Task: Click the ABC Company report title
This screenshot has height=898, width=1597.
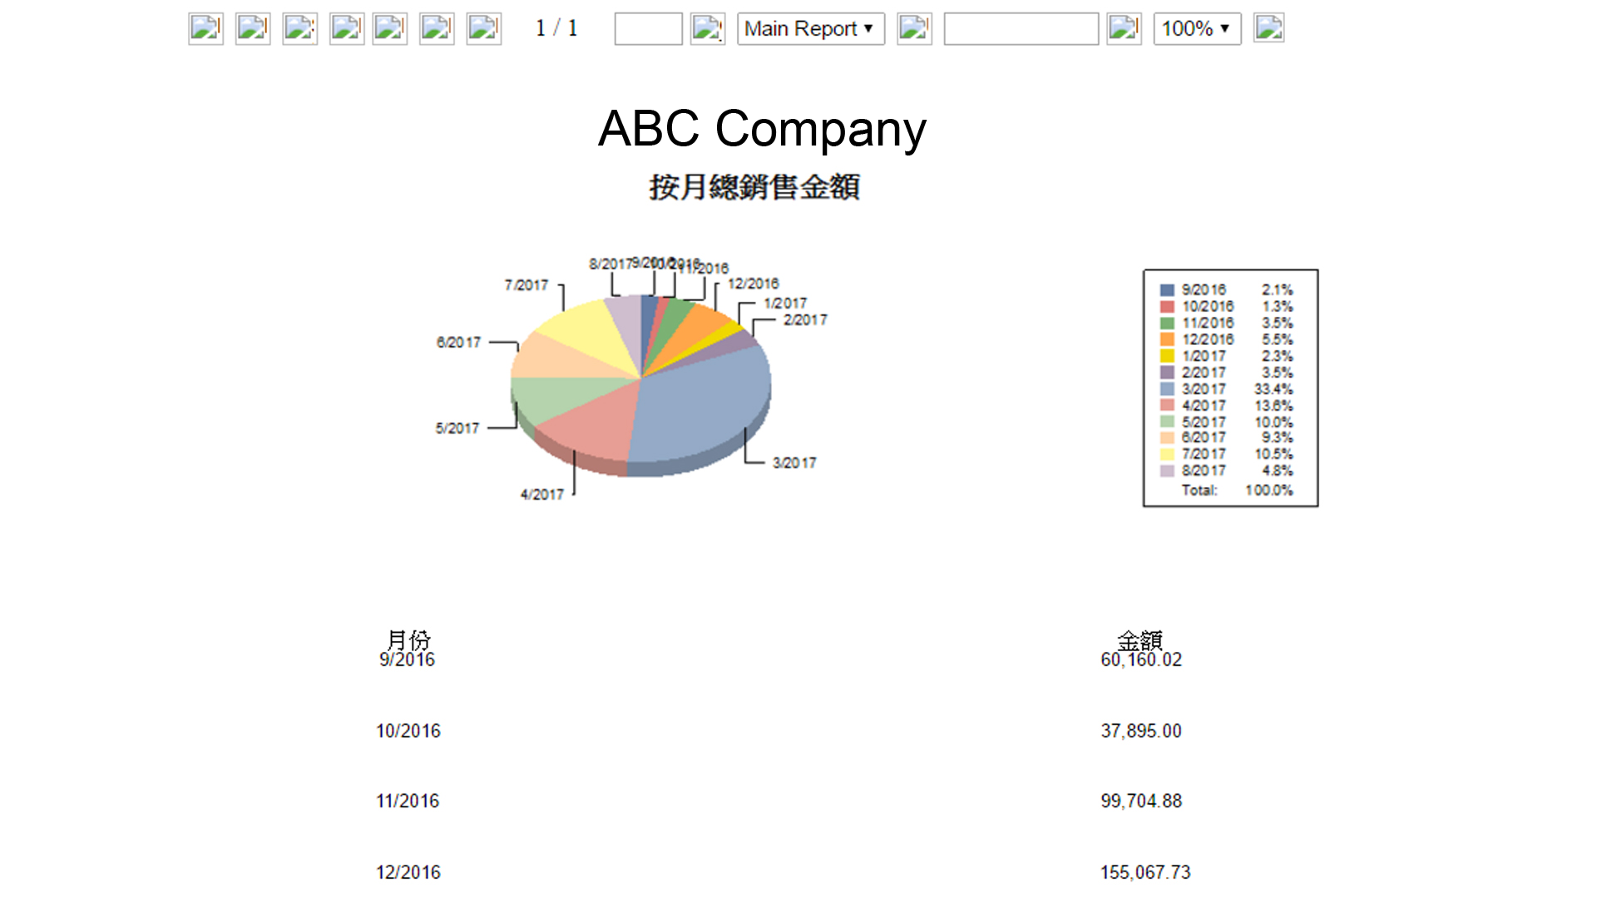Action: 761,129
